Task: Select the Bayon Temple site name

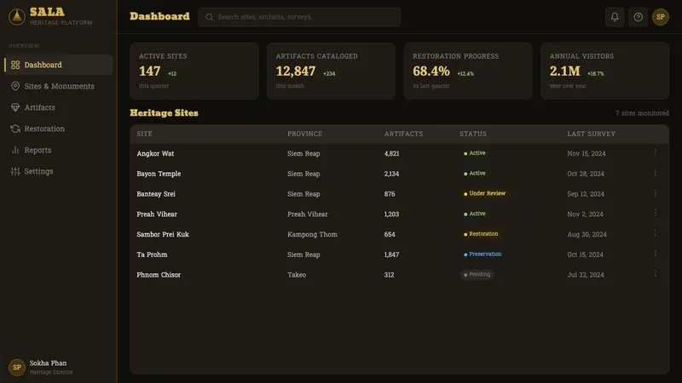Action: click(159, 174)
